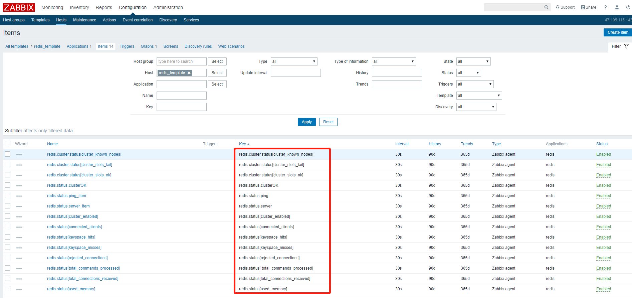632x298 pixels.
Task: Open Share link with Z icon
Action: pos(588,7)
